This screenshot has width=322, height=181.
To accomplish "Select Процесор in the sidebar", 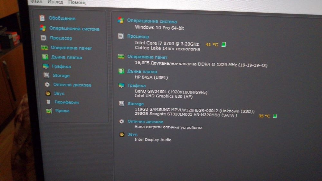I will pyautogui.click(x=61, y=38).
